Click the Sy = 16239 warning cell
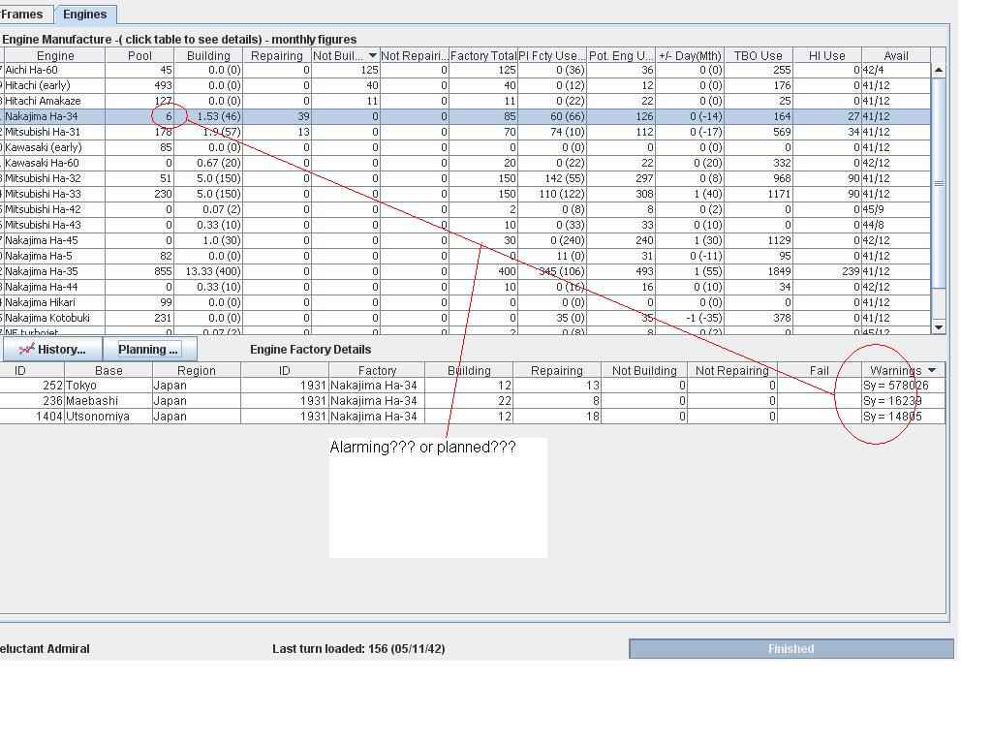This screenshot has height=744, width=992. point(903,401)
